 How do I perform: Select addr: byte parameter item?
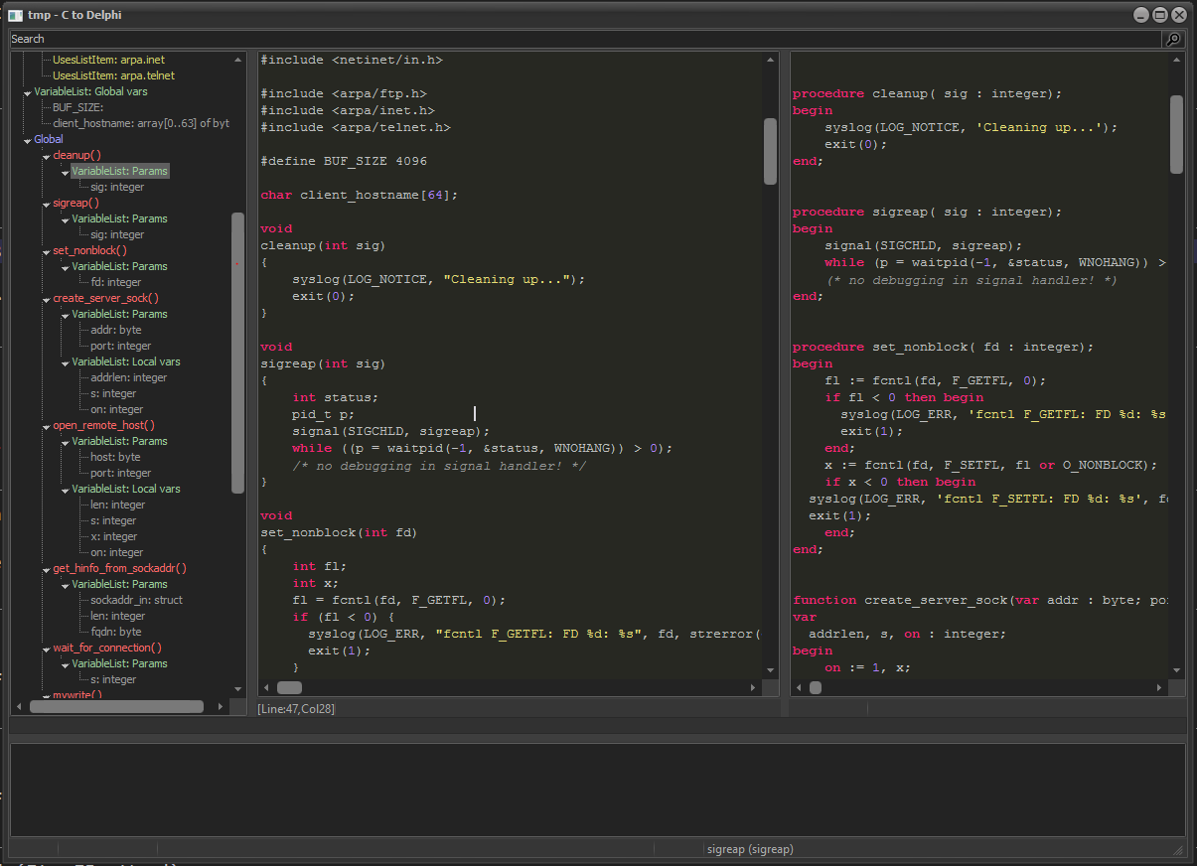[x=115, y=330]
